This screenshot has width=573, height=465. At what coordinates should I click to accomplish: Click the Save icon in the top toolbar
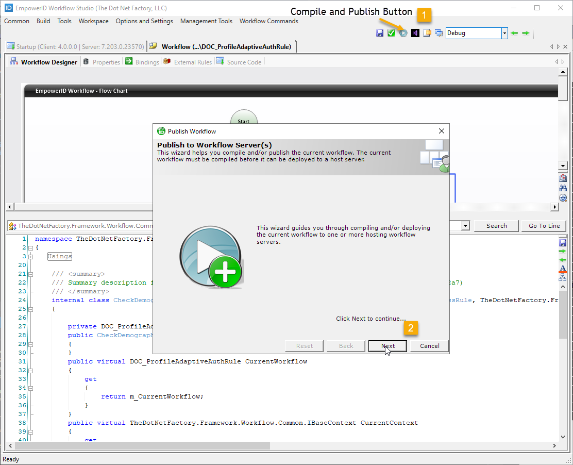(380, 32)
